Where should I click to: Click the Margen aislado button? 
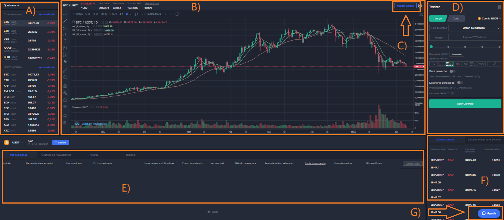pos(405,6)
